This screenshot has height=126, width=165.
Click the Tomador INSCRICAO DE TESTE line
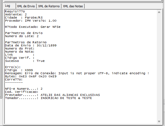coord(49,98)
